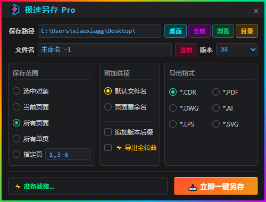Viewport: 266px width, 202px height.
Task: Select the 所有页面 radio option
Action: pyautogui.click(x=16, y=123)
